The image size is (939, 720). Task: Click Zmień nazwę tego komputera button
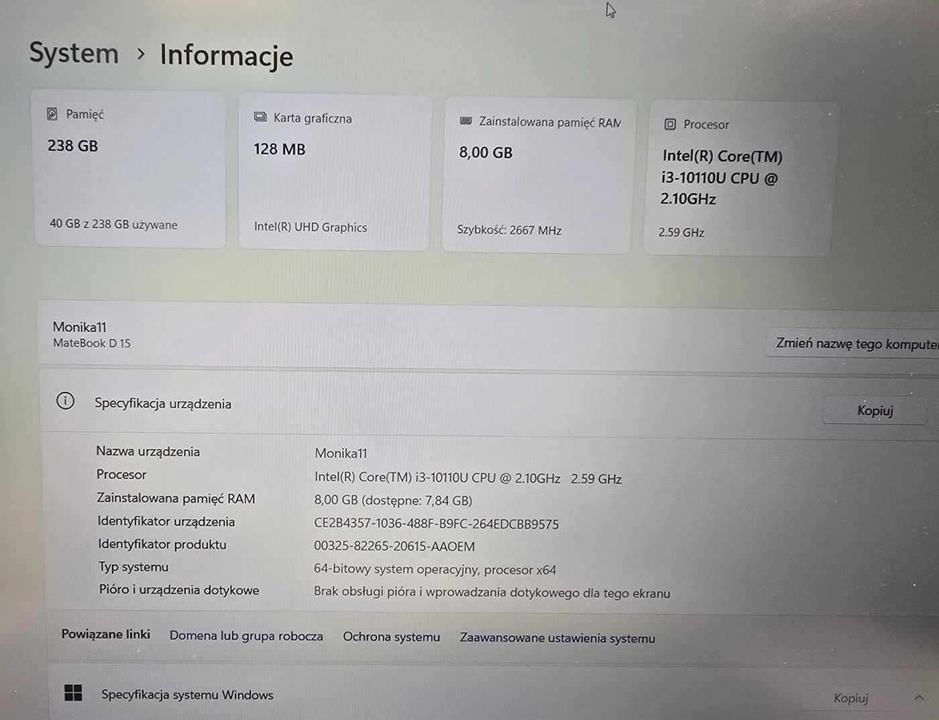coord(853,344)
